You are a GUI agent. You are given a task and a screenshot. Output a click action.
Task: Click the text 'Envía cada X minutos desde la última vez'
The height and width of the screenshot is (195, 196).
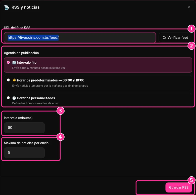[x=39, y=68]
